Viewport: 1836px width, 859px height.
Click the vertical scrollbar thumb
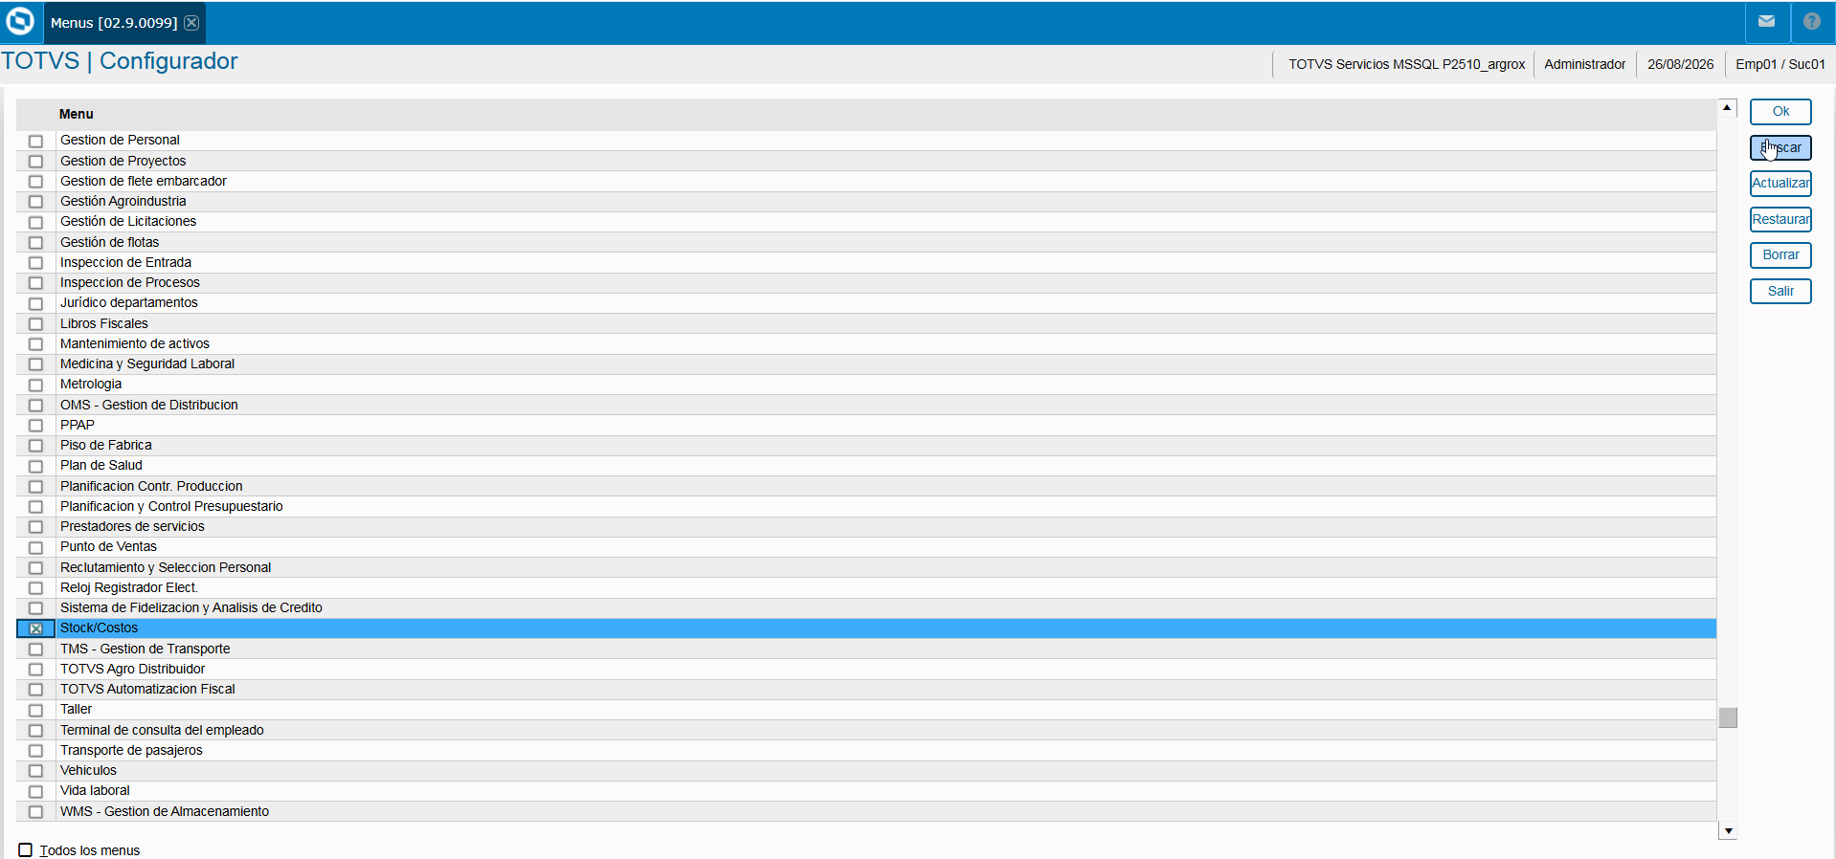pyautogui.click(x=1727, y=717)
